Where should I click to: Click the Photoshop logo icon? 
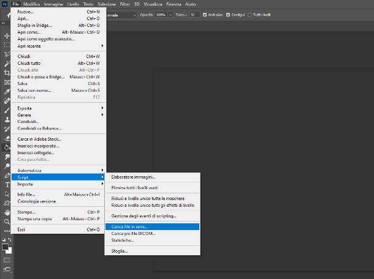click(x=5, y=4)
